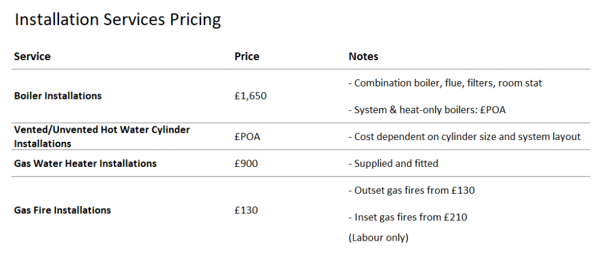Select the Price column header
Image resolution: width=611 pixels, height=255 pixels.
pyautogui.click(x=246, y=57)
